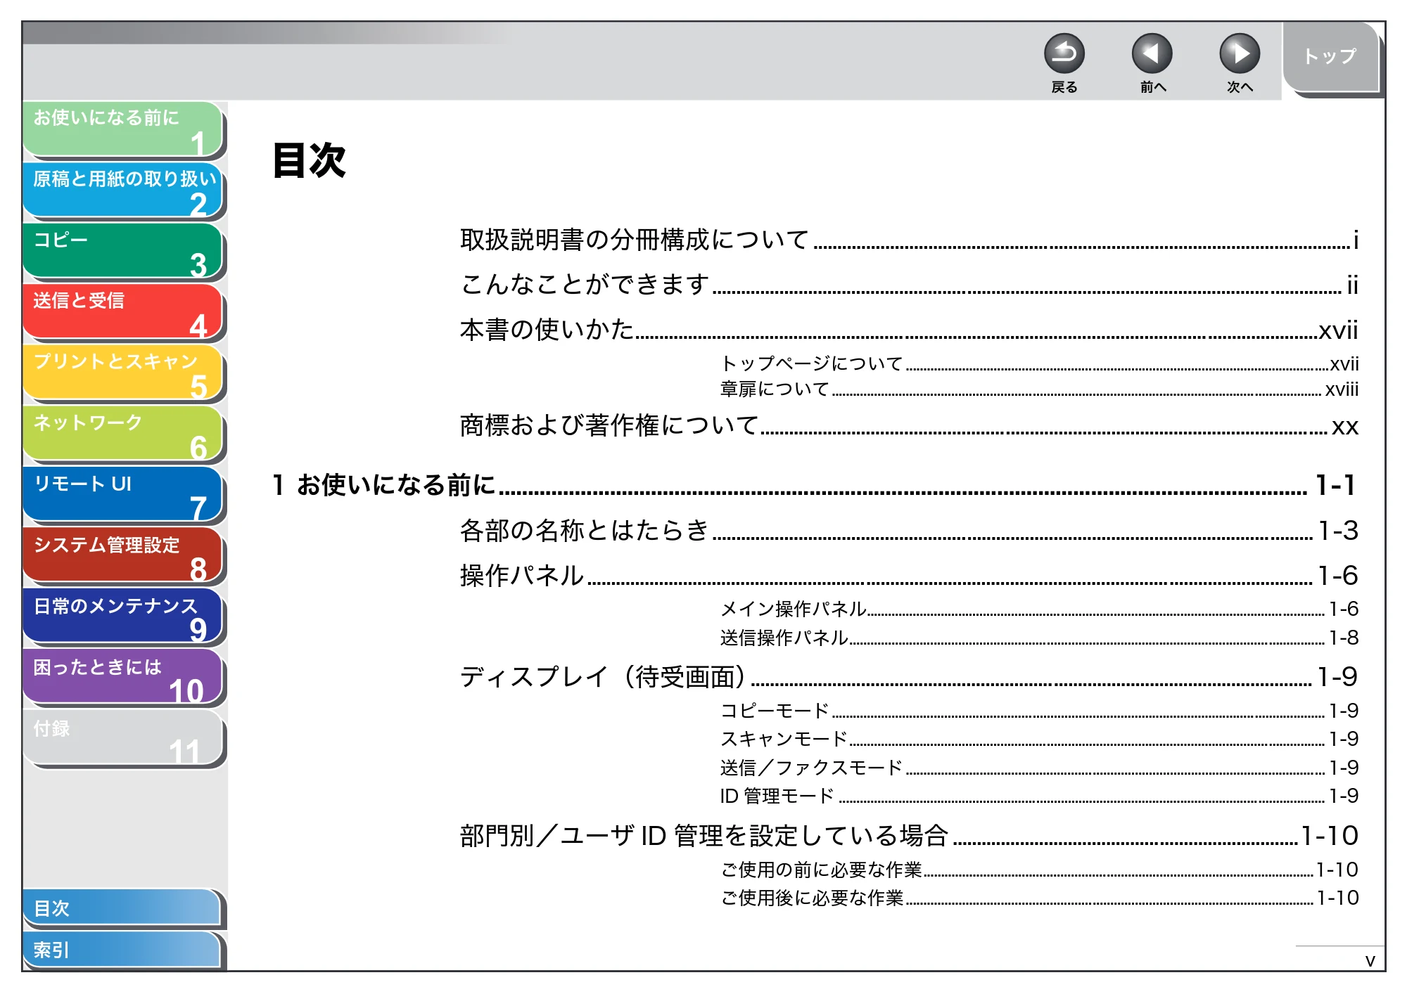Go to 送信と受信 chapter 4 tab

[123, 311]
